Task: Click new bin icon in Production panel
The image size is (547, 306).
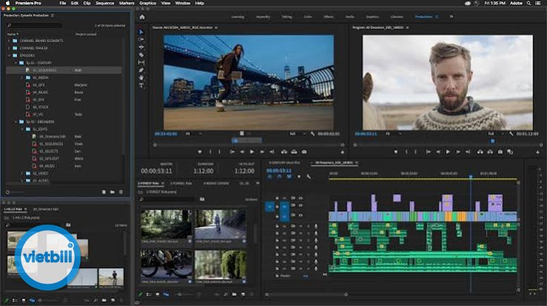Action: (x=112, y=192)
